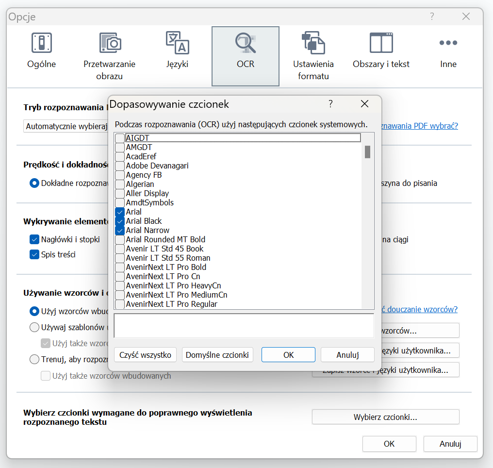Open the Języki settings icon
The image size is (493, 468).
point(177,43)
